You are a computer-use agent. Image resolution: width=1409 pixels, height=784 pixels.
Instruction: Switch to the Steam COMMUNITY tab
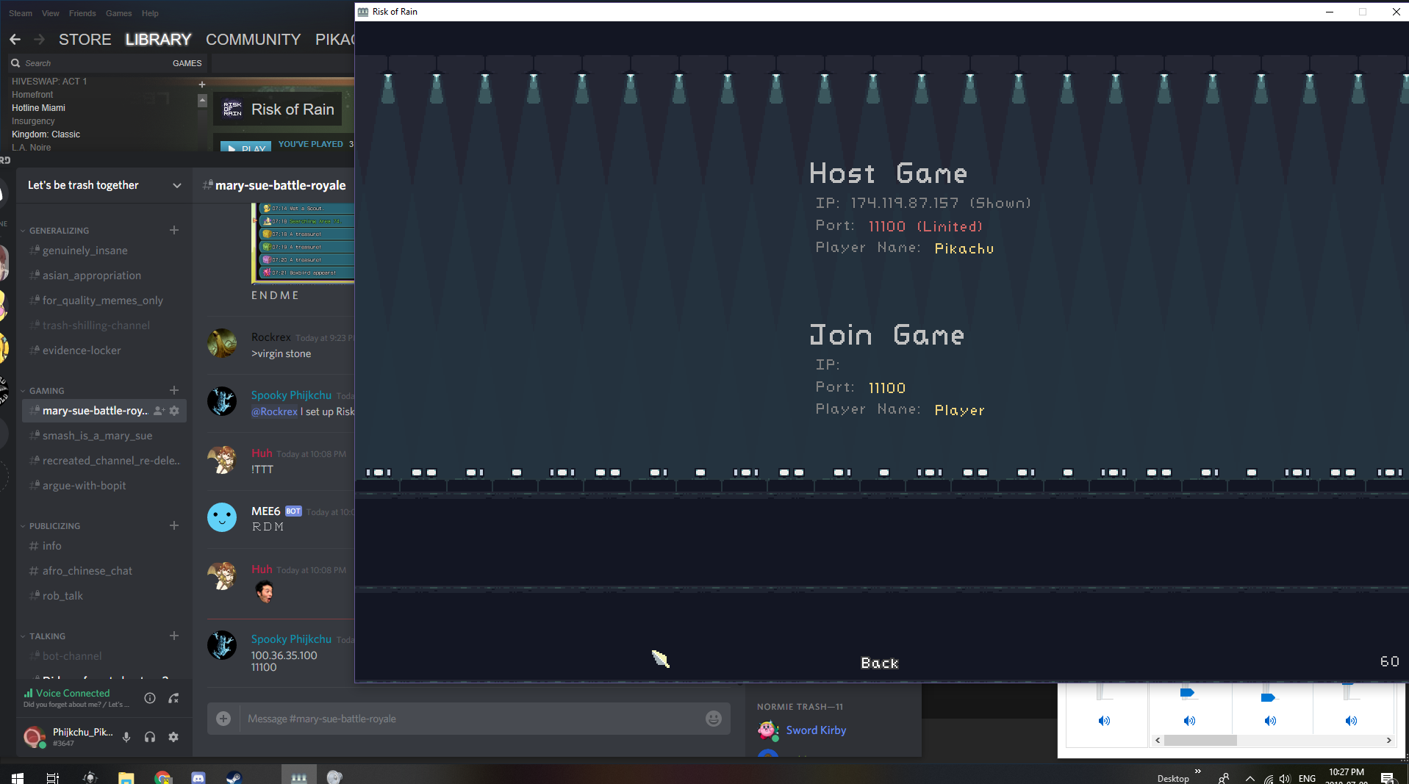(x=253, y=40)
